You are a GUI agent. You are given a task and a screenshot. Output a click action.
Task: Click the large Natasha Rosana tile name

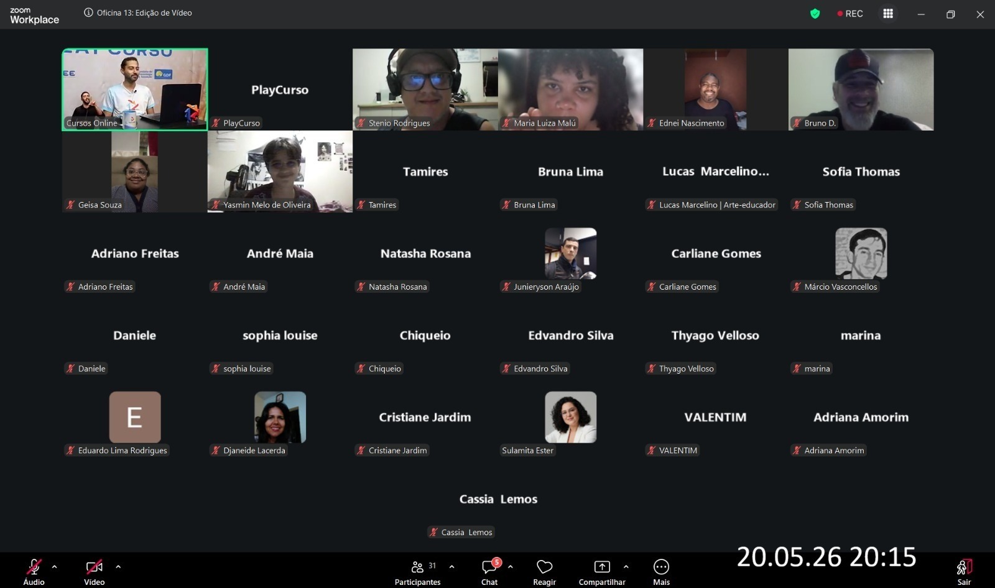tap(425, 254)
